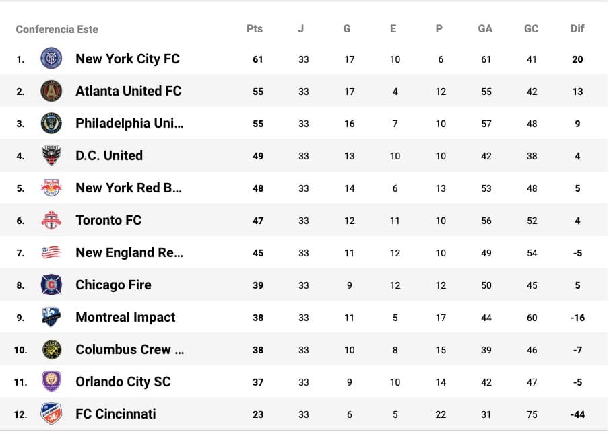
Task: Click the Atlanta United FC logo
Action: 51,91
